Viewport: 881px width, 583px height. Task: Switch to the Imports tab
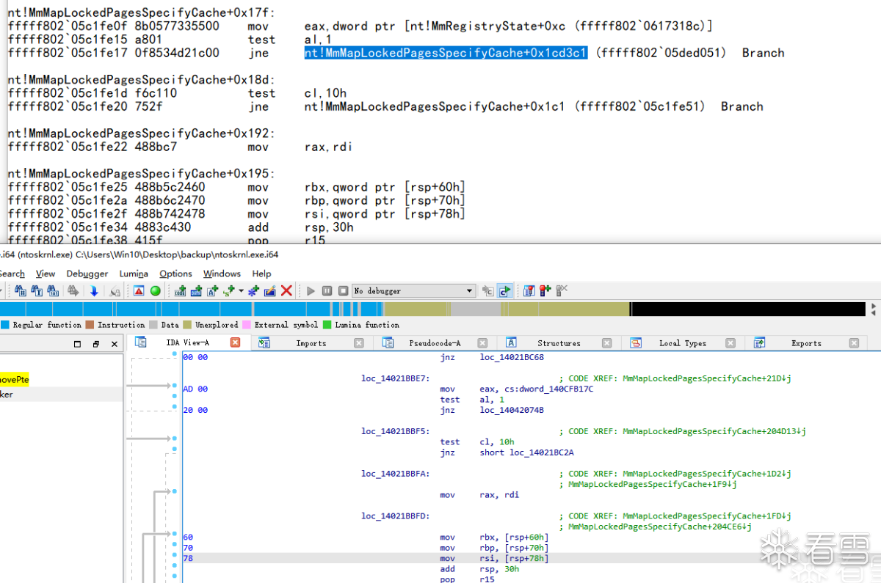(311, 342)
